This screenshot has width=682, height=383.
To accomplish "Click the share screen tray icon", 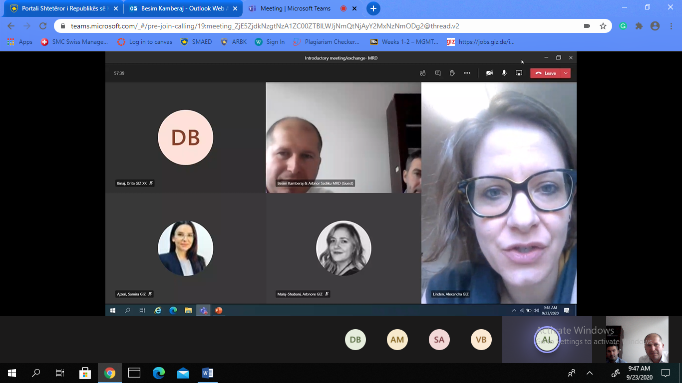I will coord(519,73).
